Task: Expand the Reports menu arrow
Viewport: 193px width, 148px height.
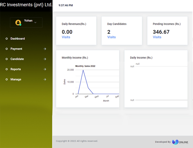Action: (x=45, y=69)
